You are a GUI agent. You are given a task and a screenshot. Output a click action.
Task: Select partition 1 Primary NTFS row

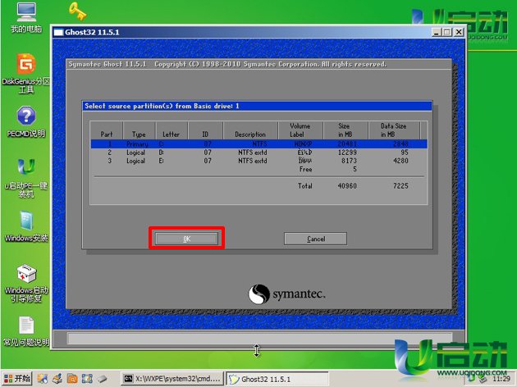tap(258, 144)
